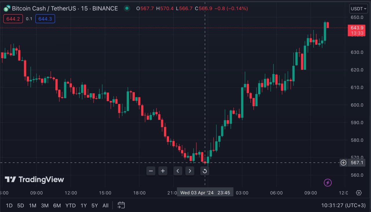This screenshot has height=212, width=371.
Task: Switch to the 5Y range
Action: (x=95, y=205)
